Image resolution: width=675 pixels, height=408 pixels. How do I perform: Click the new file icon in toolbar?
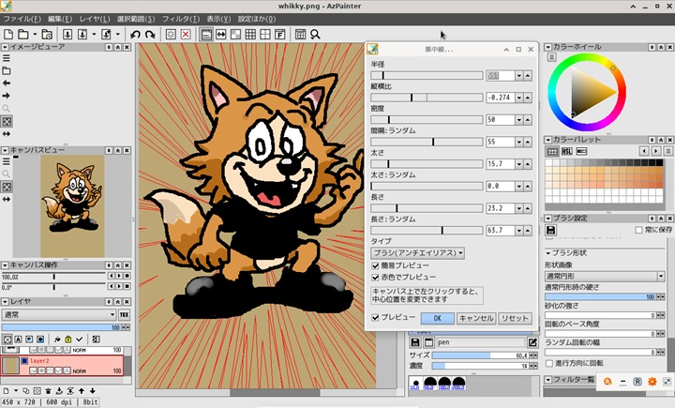pyautogui.click(x=8, y=34)
